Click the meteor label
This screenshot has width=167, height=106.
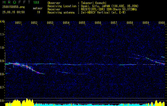click(x=38, y=8)
